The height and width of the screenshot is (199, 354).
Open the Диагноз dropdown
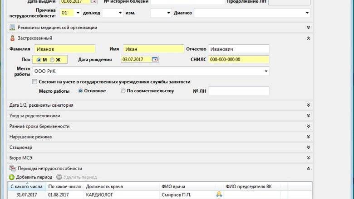coord(307,13)
